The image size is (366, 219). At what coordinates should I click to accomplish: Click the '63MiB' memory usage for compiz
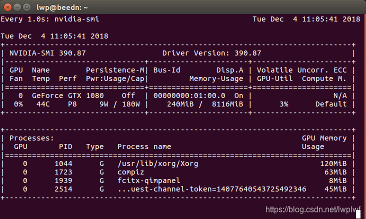tap(335, 172)
